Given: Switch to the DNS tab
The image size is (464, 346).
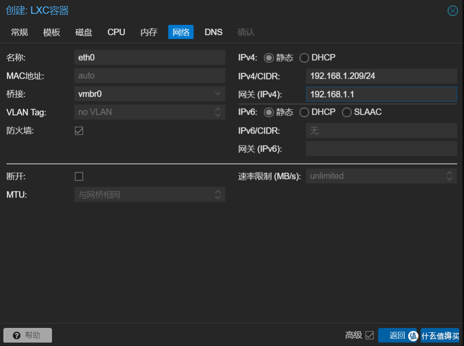Looking at the screenshot, I should click(x=214, y=32).
